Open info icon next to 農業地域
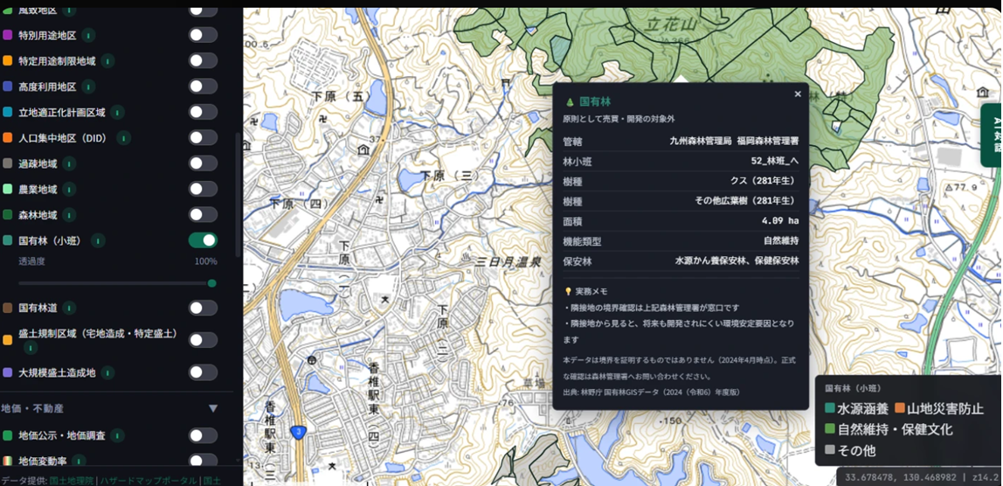This screenshot has width=1003, height=486. [69, 190]
